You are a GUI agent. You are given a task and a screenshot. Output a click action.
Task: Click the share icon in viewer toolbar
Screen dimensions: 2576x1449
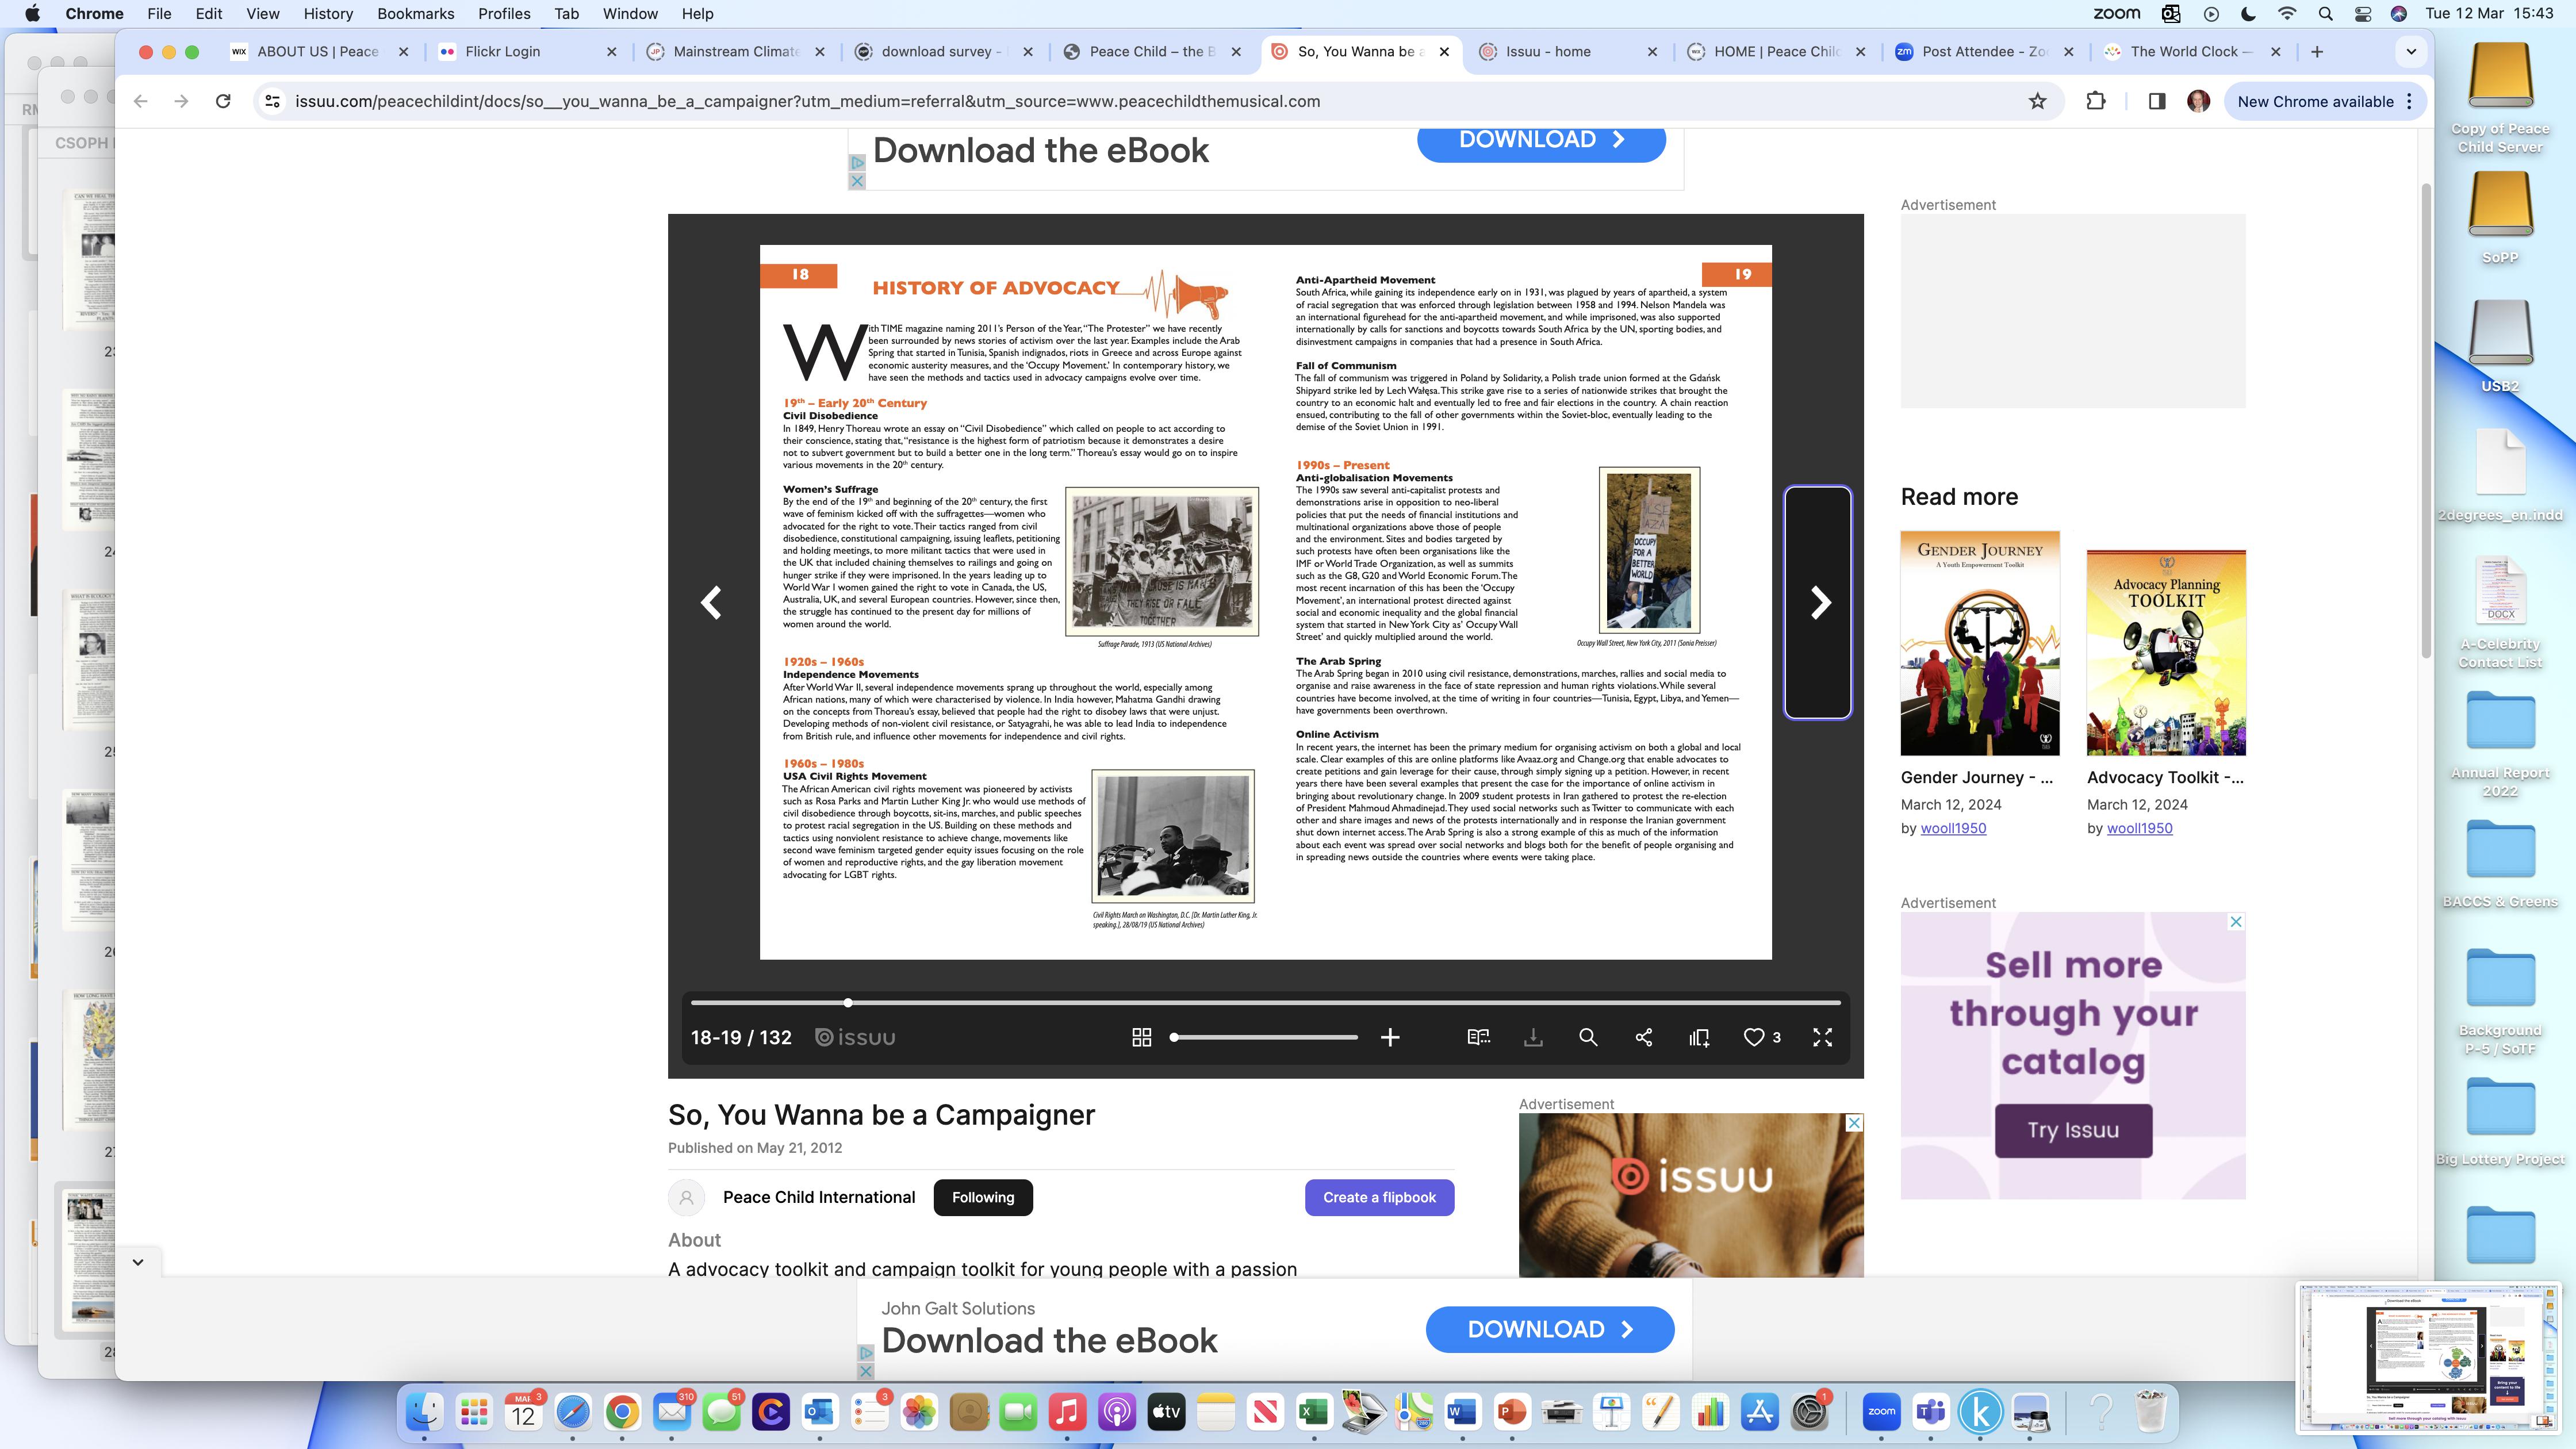pos(1643,1037)
